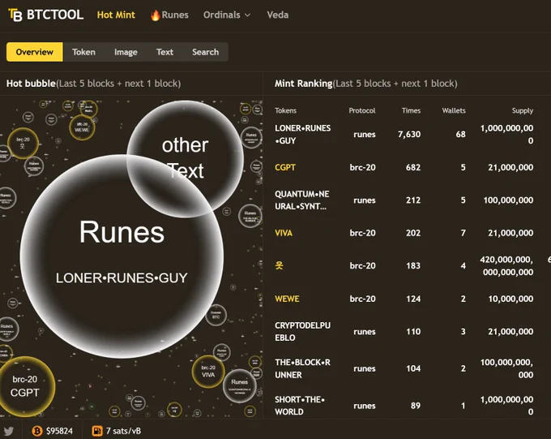Open the Veda navigation item

click(278, 15)
